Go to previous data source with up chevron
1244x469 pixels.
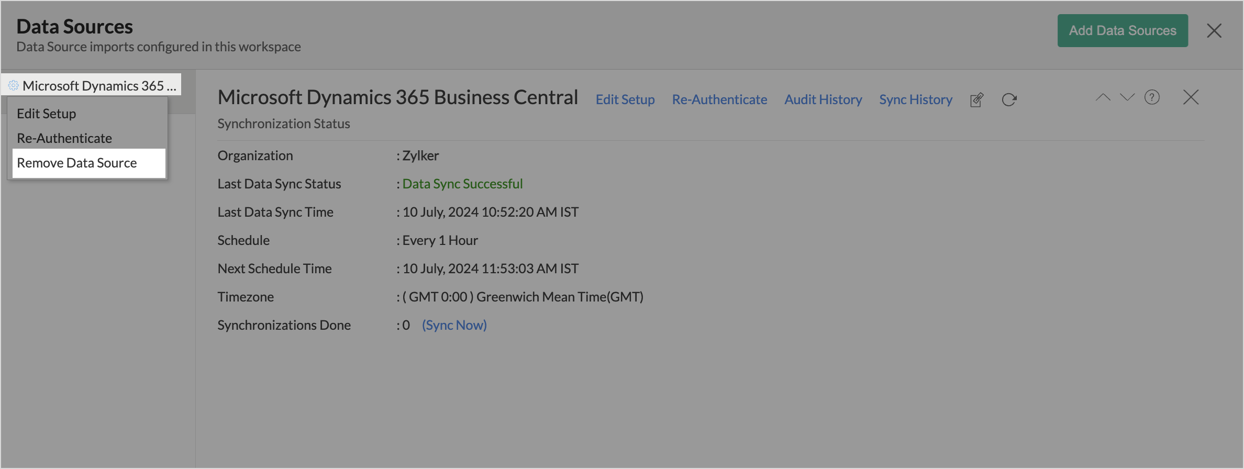[x=1103, y=97]
